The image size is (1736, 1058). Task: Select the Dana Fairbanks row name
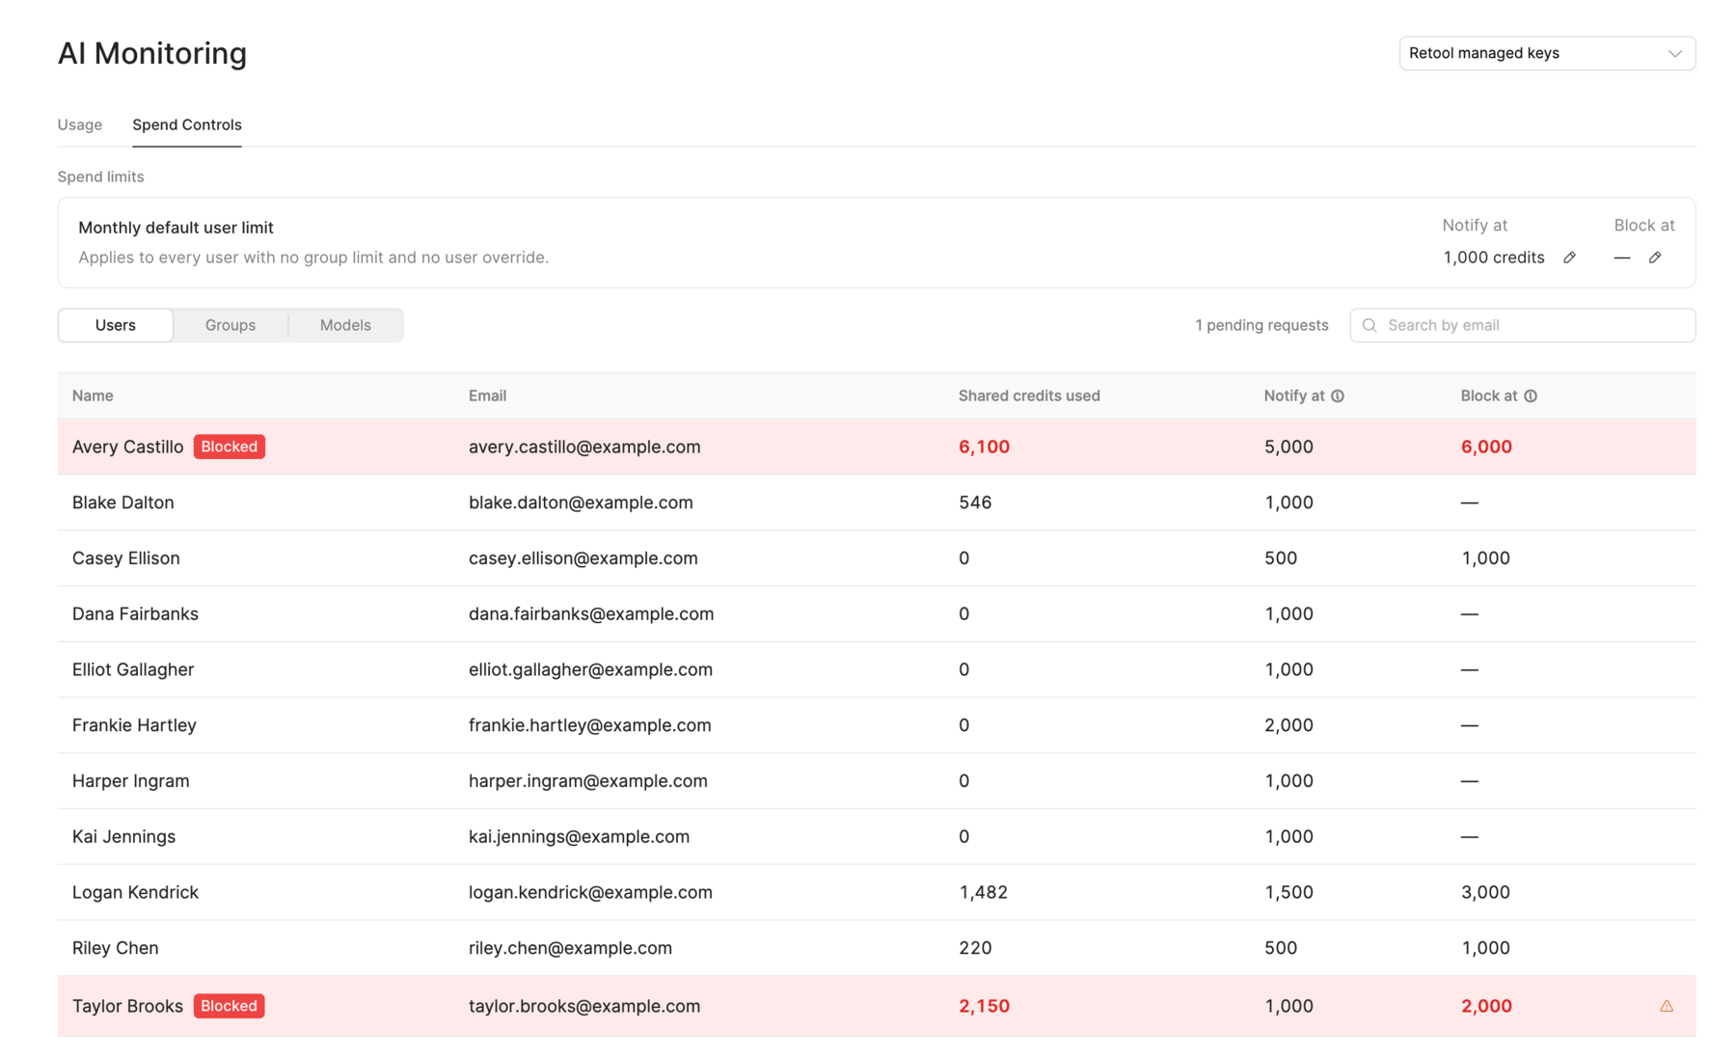[x=135, y=613]
